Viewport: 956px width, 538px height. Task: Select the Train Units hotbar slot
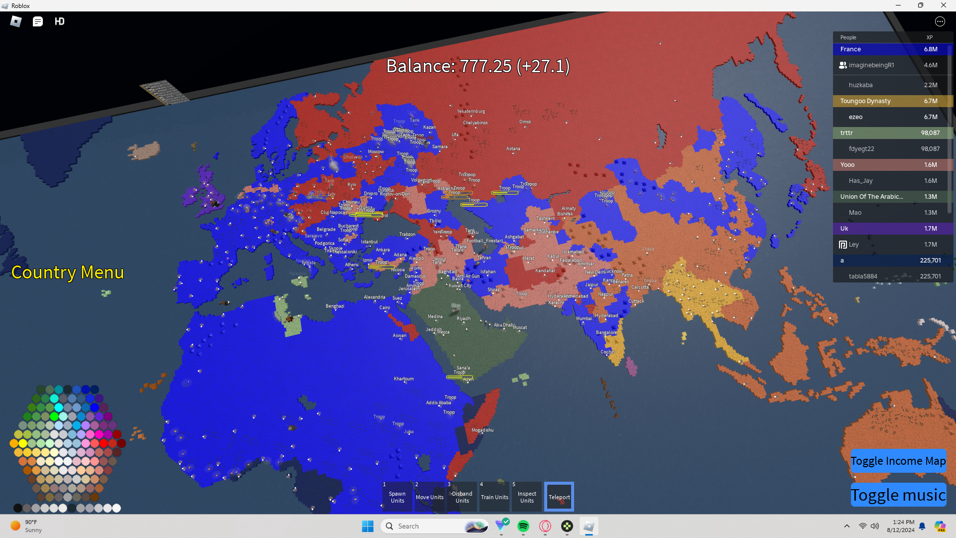coord(494,497)
